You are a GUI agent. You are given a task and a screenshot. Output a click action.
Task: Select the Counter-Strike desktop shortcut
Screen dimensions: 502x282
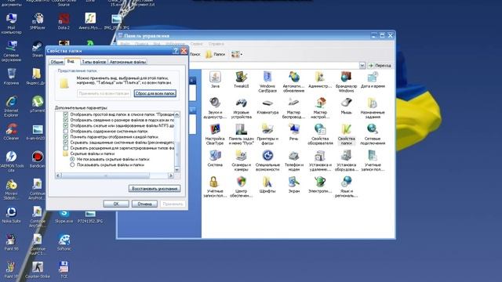tap(37, 269)
